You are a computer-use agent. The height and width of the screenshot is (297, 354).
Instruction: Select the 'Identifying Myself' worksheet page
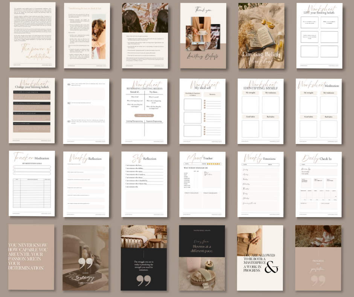261,111
